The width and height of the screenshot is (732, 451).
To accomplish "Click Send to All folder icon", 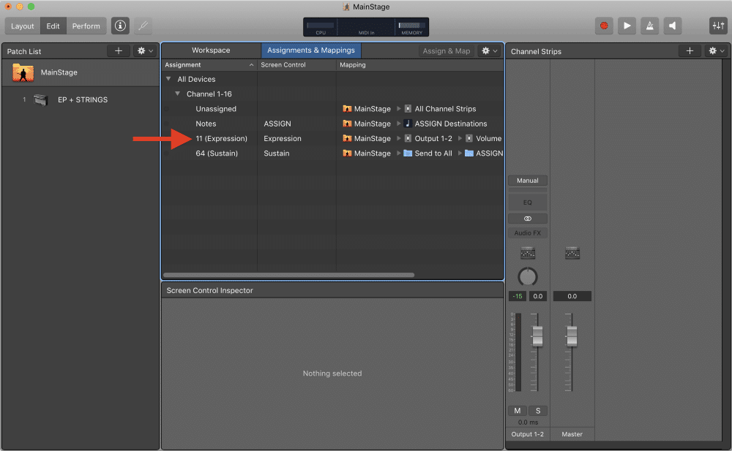I will [x=408, y=154].
